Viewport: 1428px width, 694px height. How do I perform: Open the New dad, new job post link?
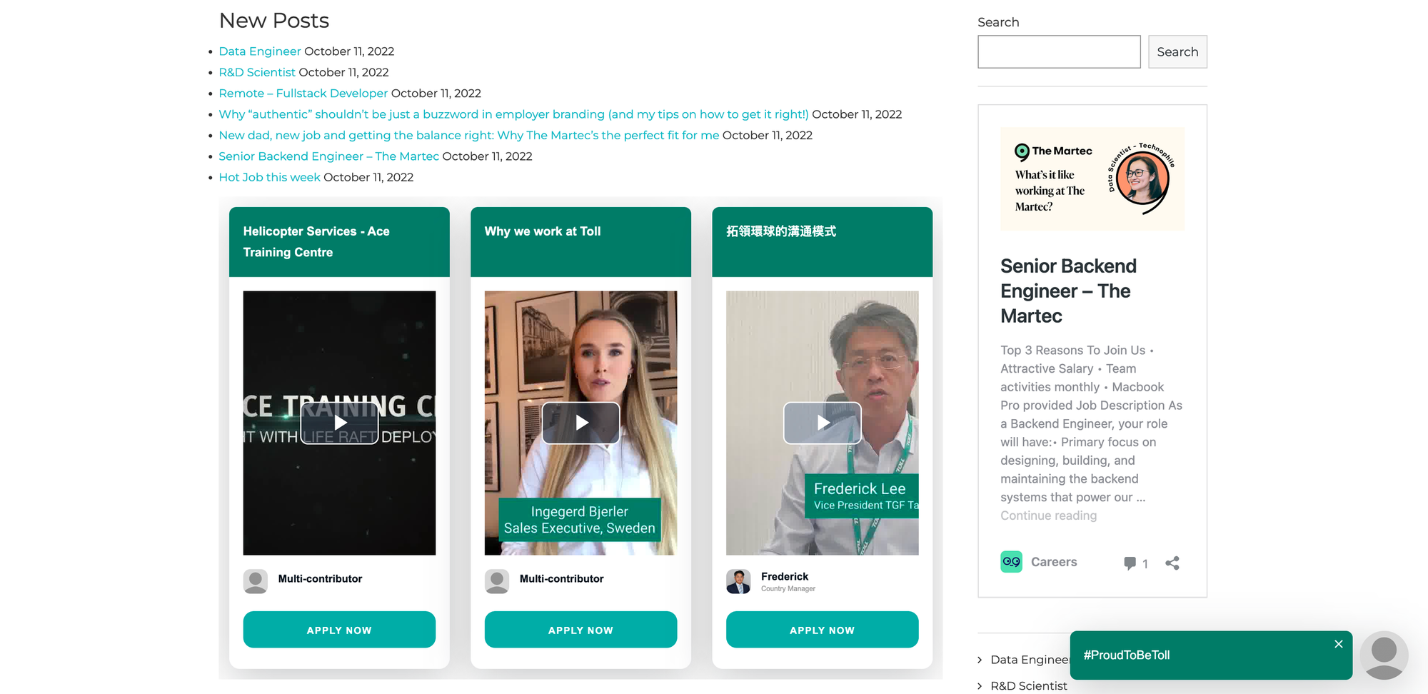(x=469, y=135)
